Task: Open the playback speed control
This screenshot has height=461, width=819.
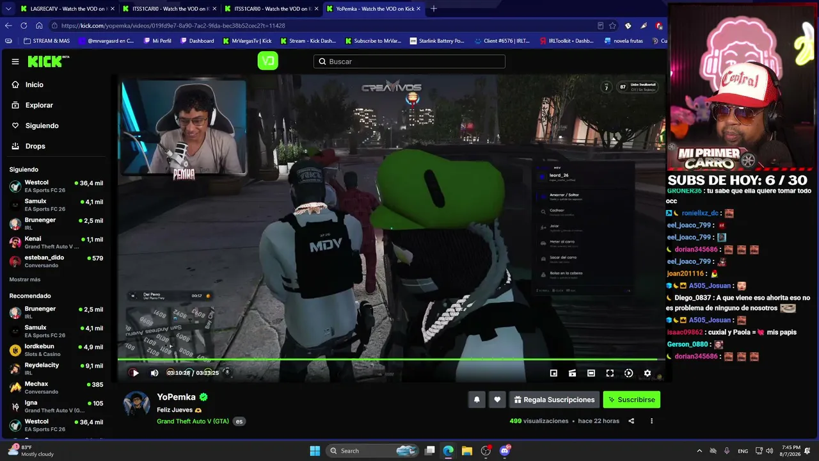Action: [x=628, y=373]
